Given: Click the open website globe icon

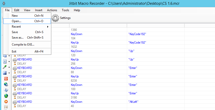Looking at the screenshot, I should 6,84.
